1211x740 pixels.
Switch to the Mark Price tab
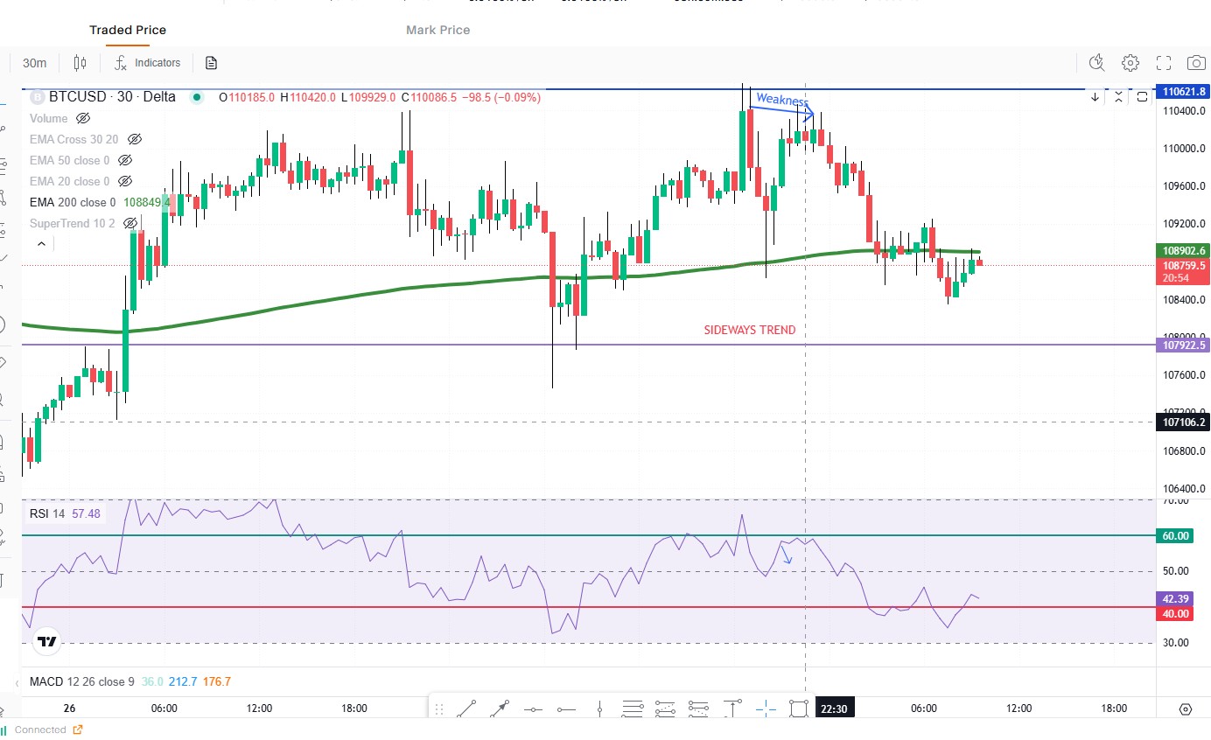tap(437, 30)
